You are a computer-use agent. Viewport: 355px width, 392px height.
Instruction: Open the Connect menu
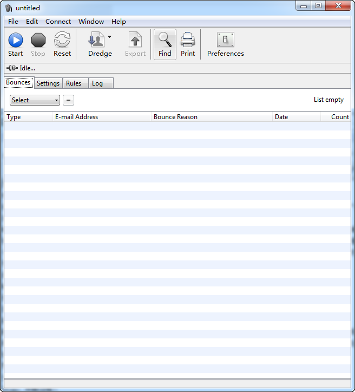(x=58, y=22)
